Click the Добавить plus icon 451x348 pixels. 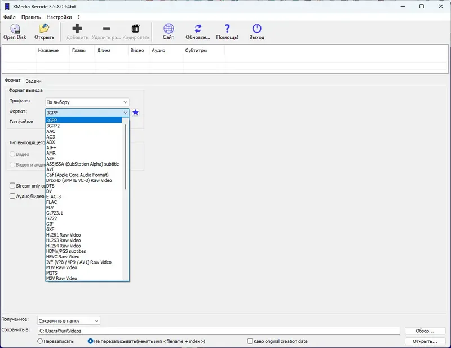(77, 32)
